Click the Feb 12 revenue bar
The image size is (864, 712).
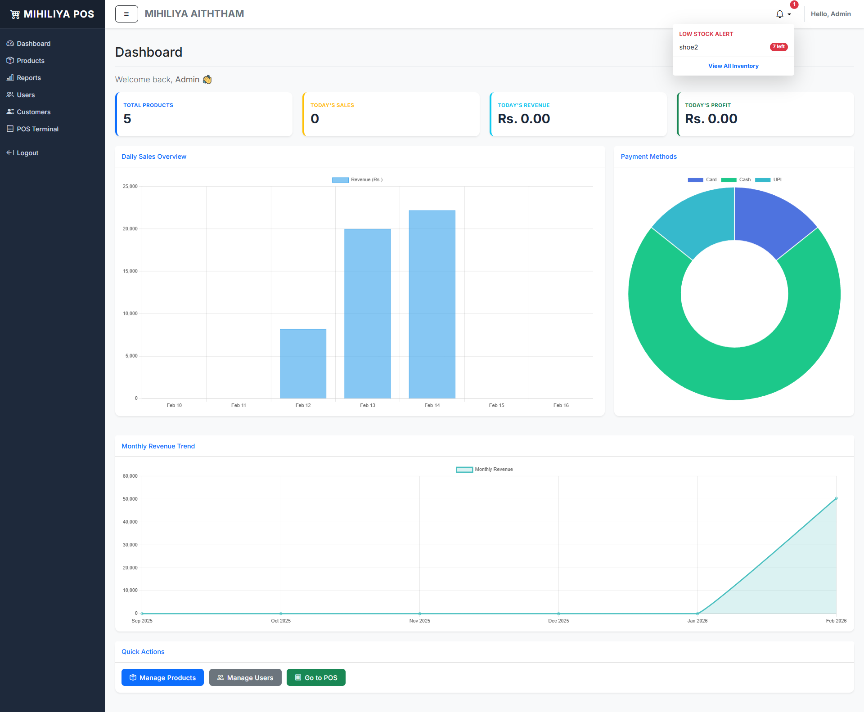pos(303,363)
